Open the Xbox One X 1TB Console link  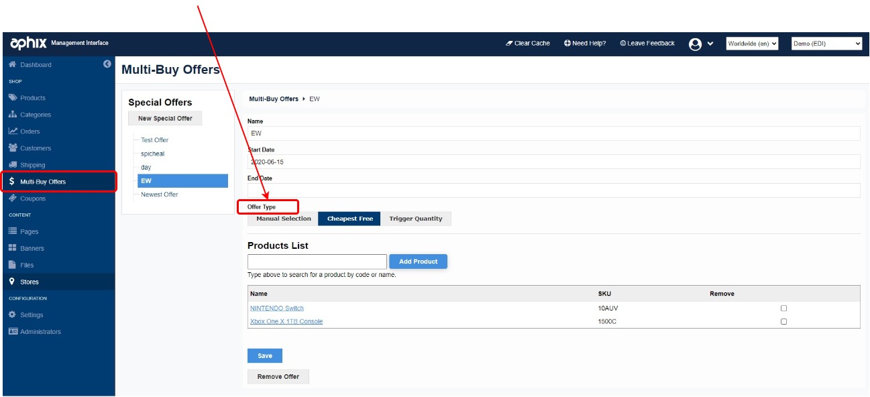(x=286, y=322)
